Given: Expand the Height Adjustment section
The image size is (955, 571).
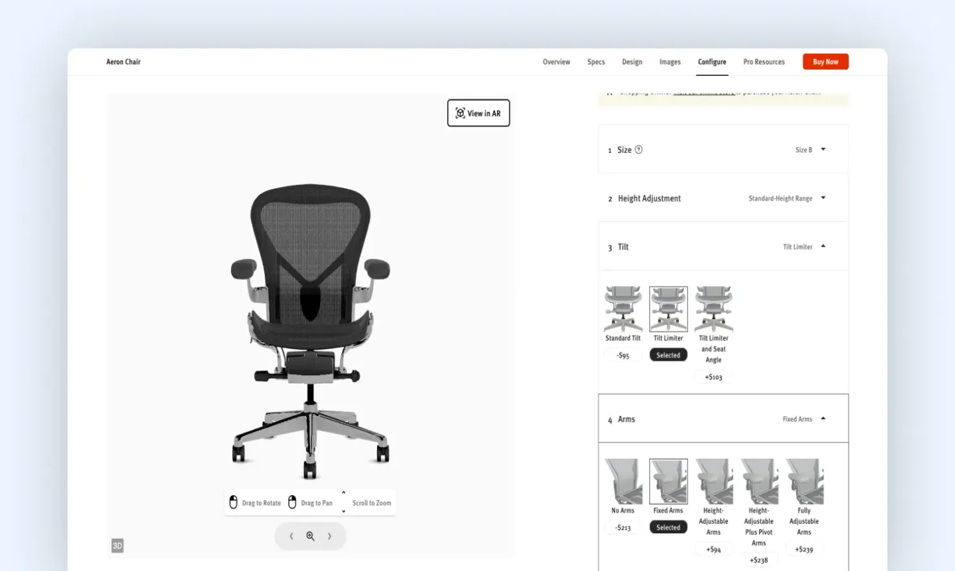Looking at the screenshot, I should [x=723, y=198].
